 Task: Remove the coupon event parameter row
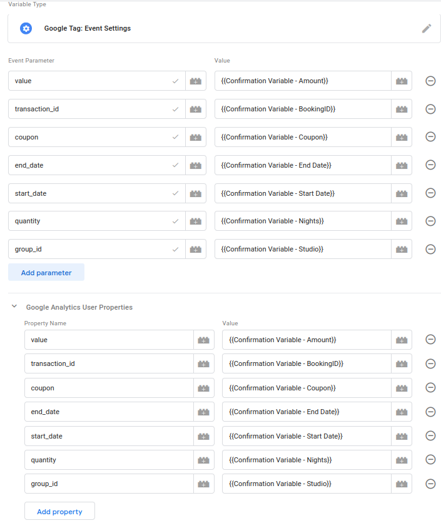point(430,137)
